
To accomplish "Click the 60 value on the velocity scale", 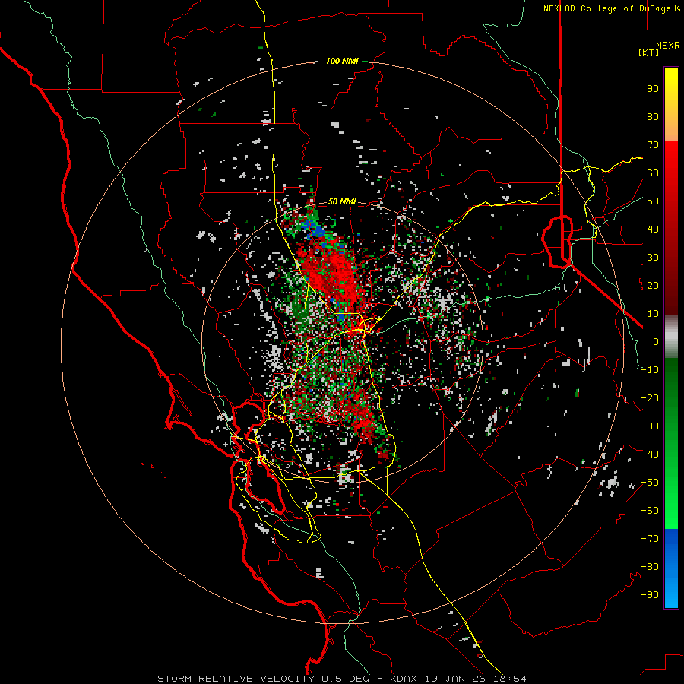I will pos(653,173).
